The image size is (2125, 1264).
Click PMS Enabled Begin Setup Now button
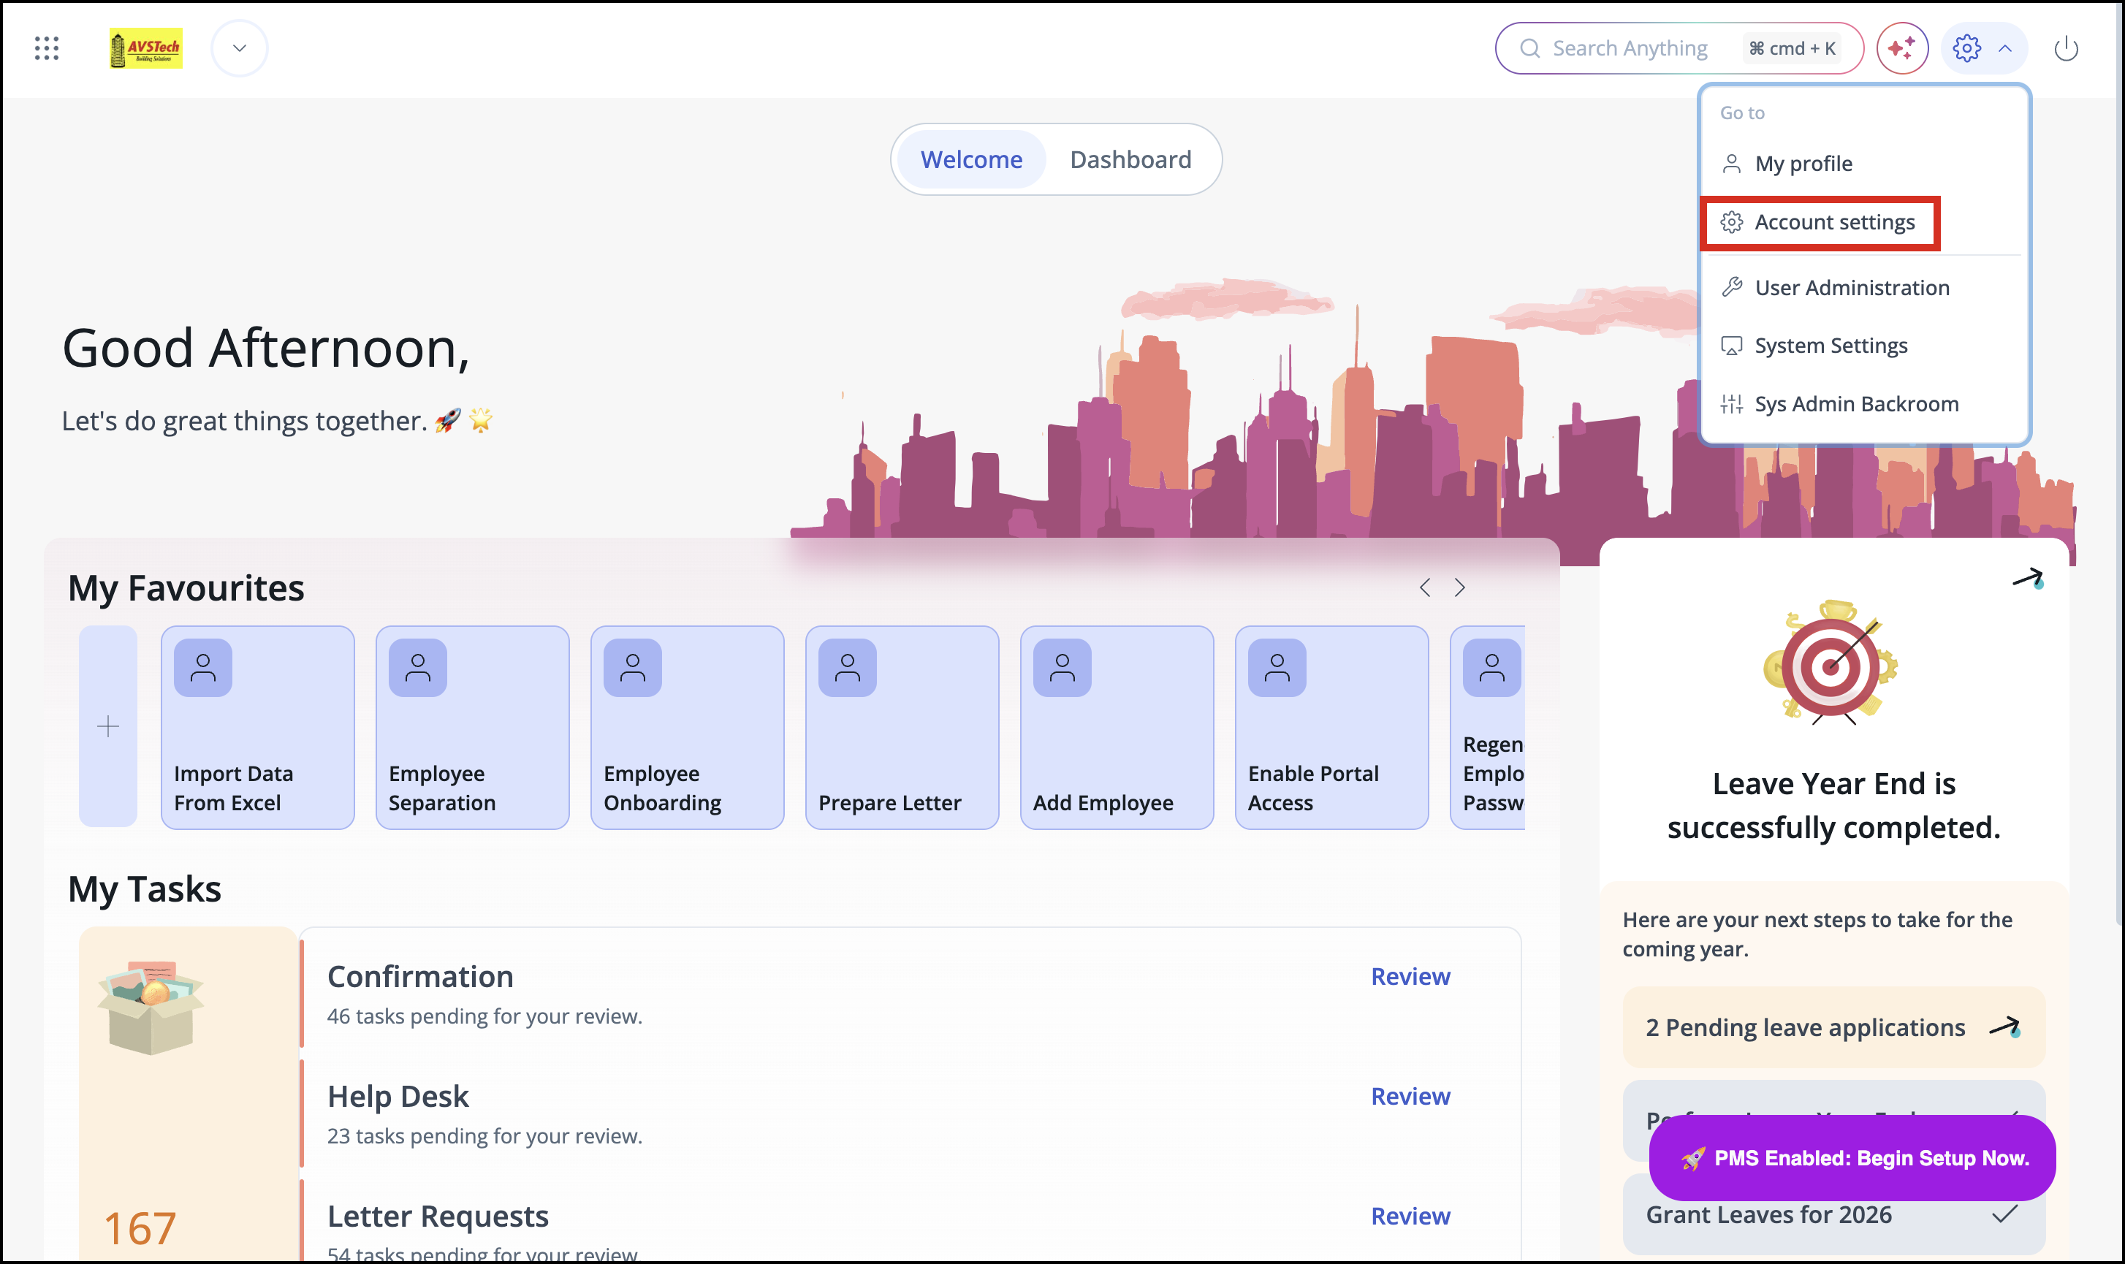pyautogui.click(x=1852, y=1157)
